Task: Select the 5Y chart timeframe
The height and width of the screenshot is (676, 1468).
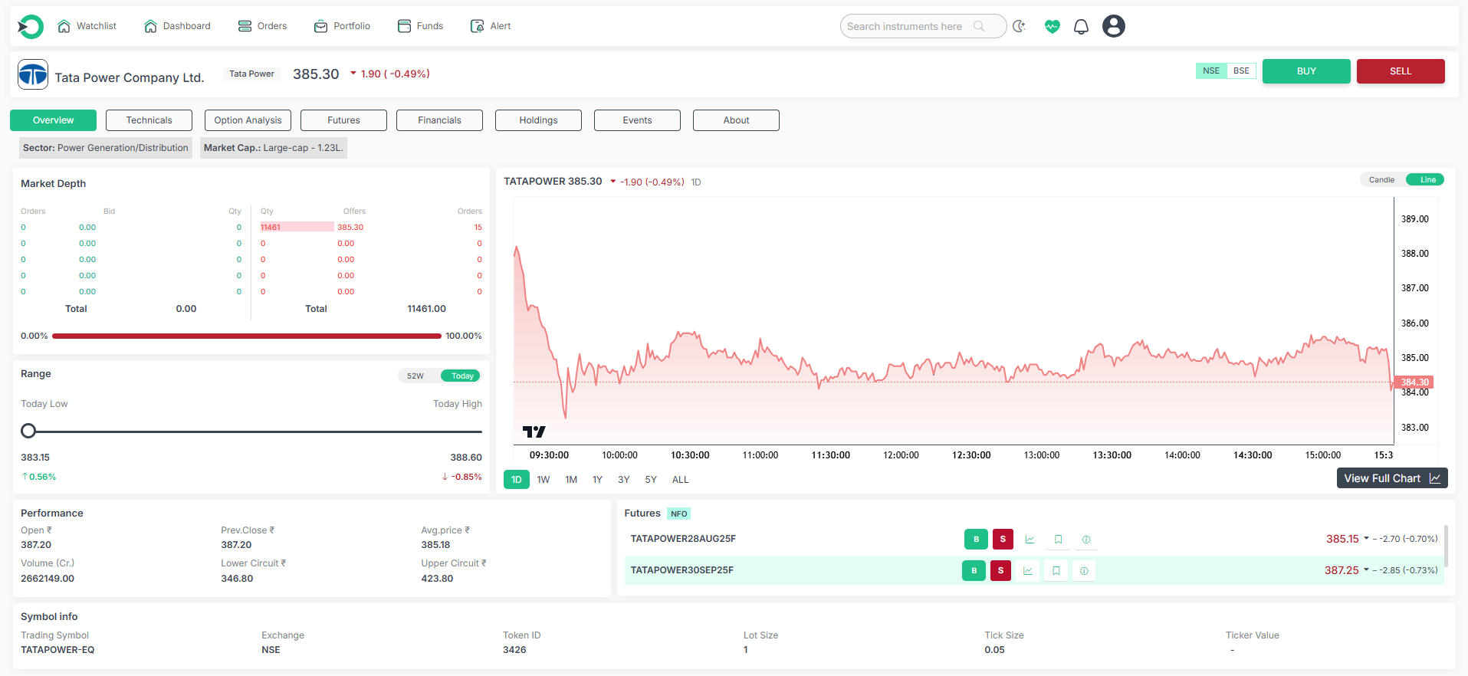Action: click(651, 480)
